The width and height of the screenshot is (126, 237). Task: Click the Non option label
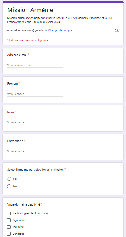point(16,186)
